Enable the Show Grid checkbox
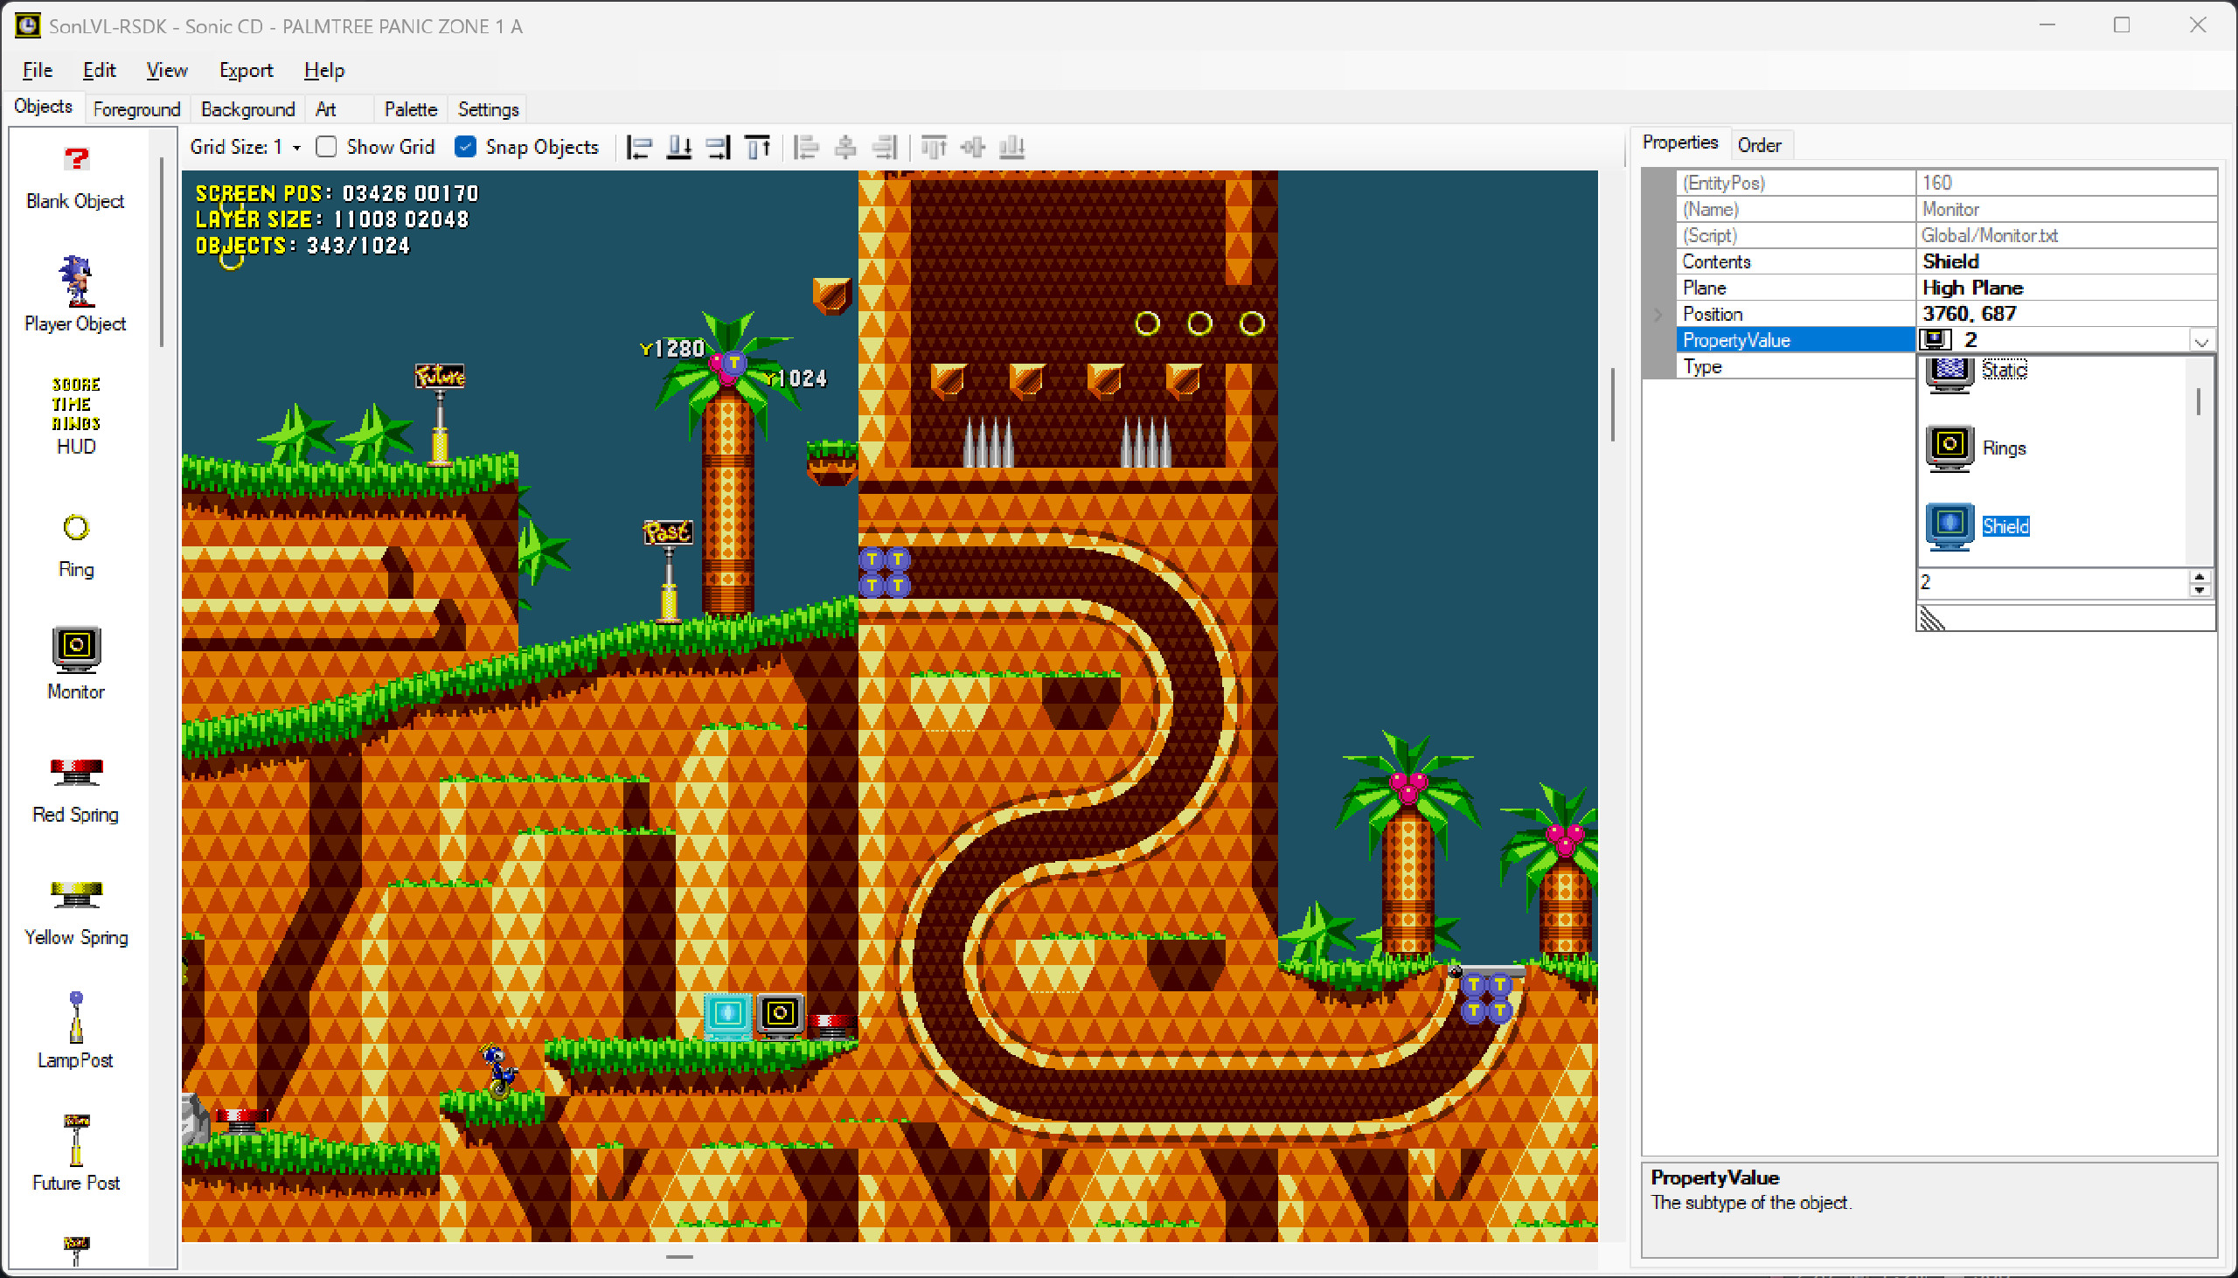Screen dimensions: 2238x1278 point(326,148)
